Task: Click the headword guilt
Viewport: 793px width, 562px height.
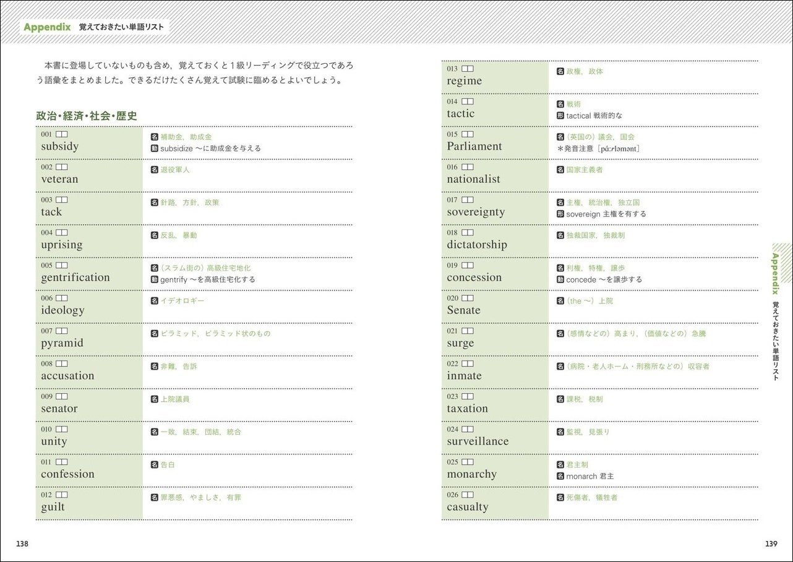Action: (x=53, y=507)
